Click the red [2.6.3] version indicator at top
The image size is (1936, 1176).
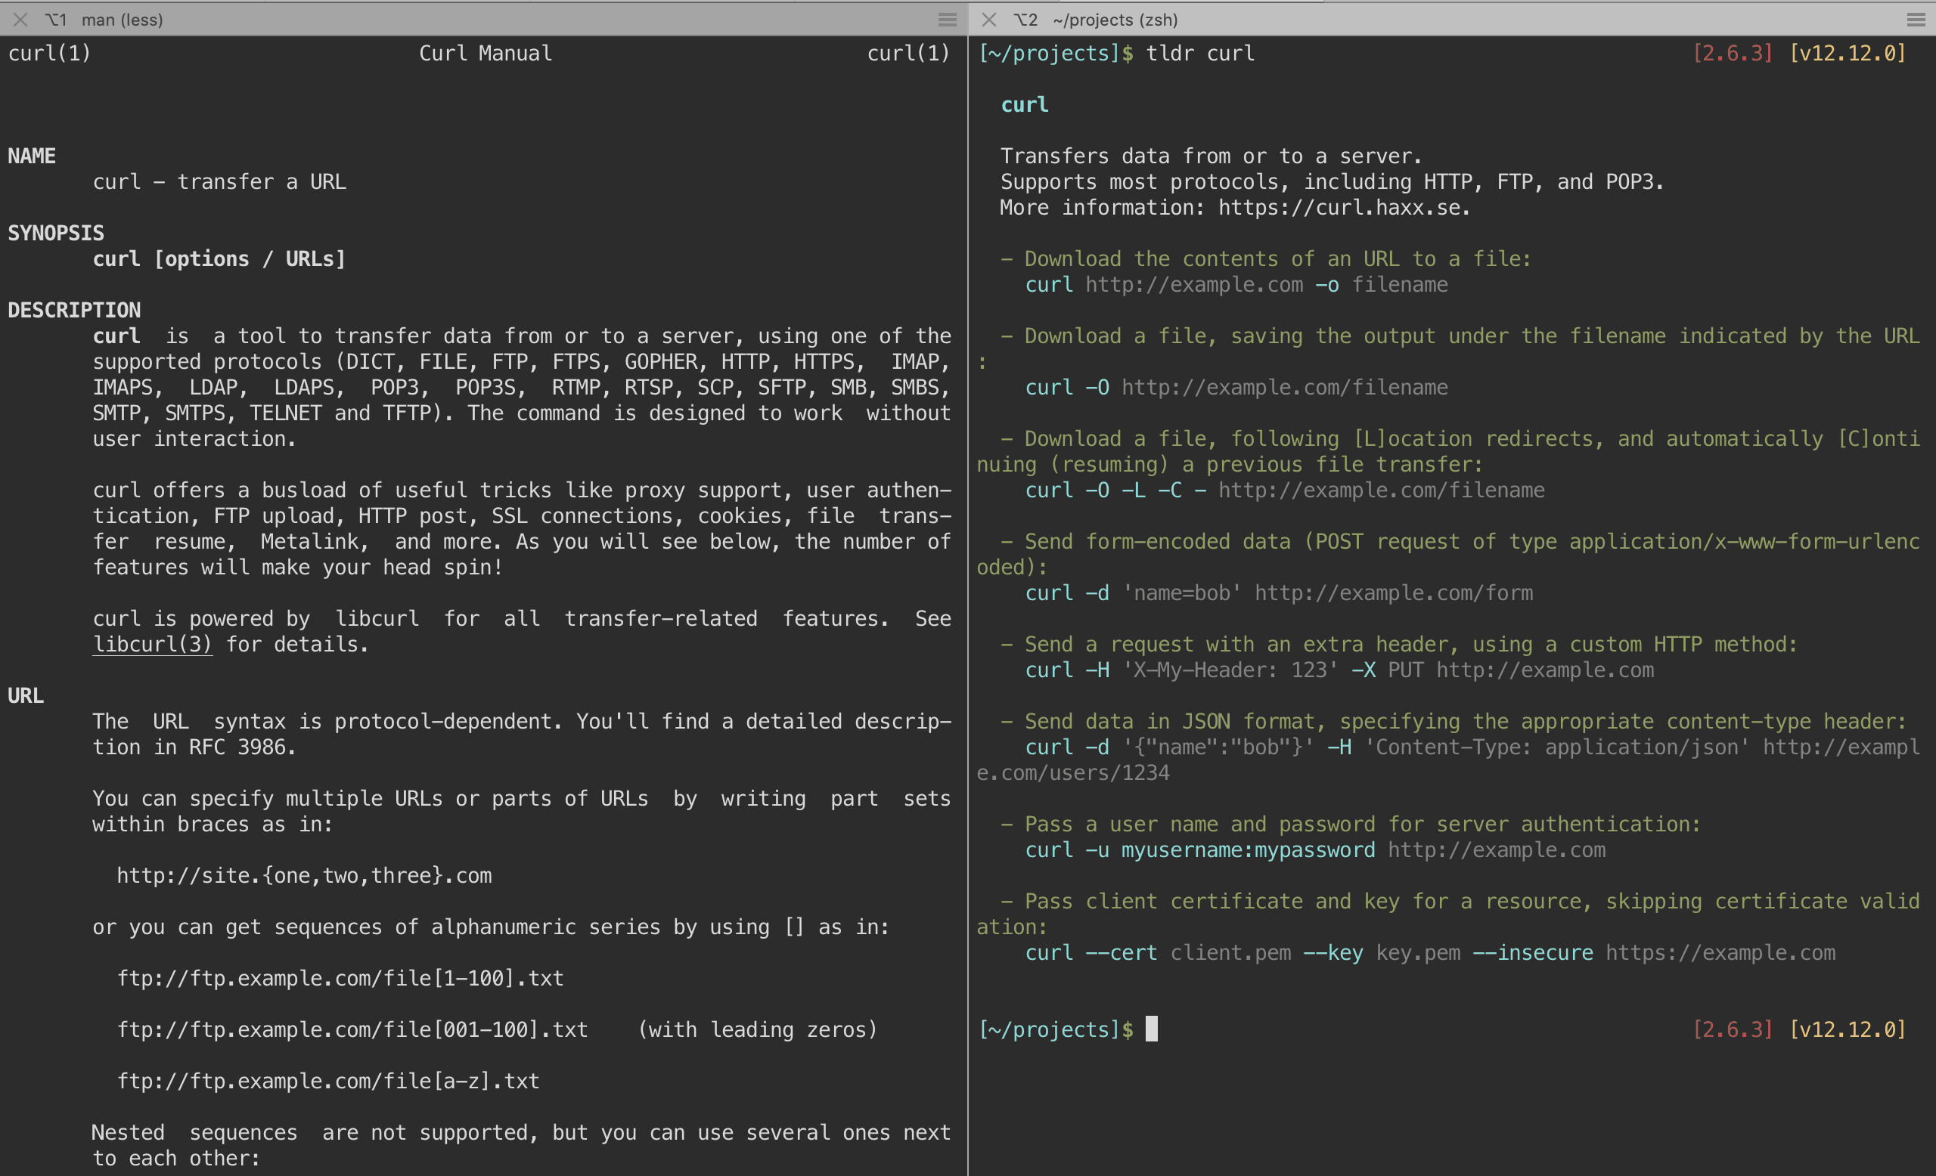[x=1732, y=54]
